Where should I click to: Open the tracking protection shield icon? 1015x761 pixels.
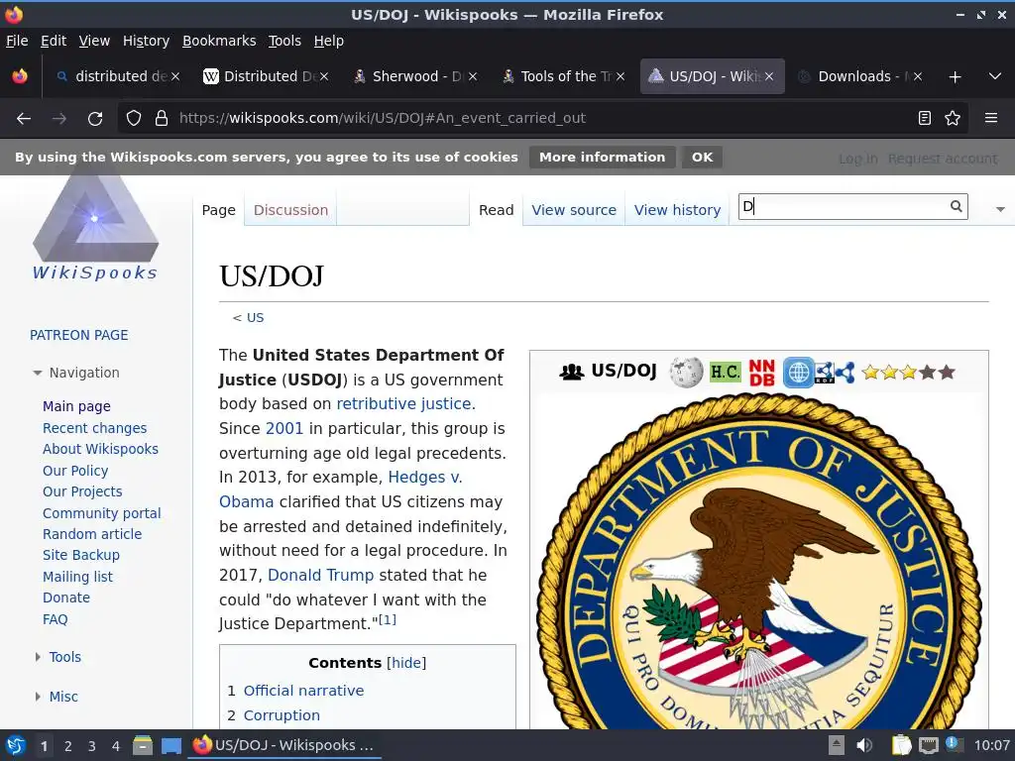click(134, 119)
